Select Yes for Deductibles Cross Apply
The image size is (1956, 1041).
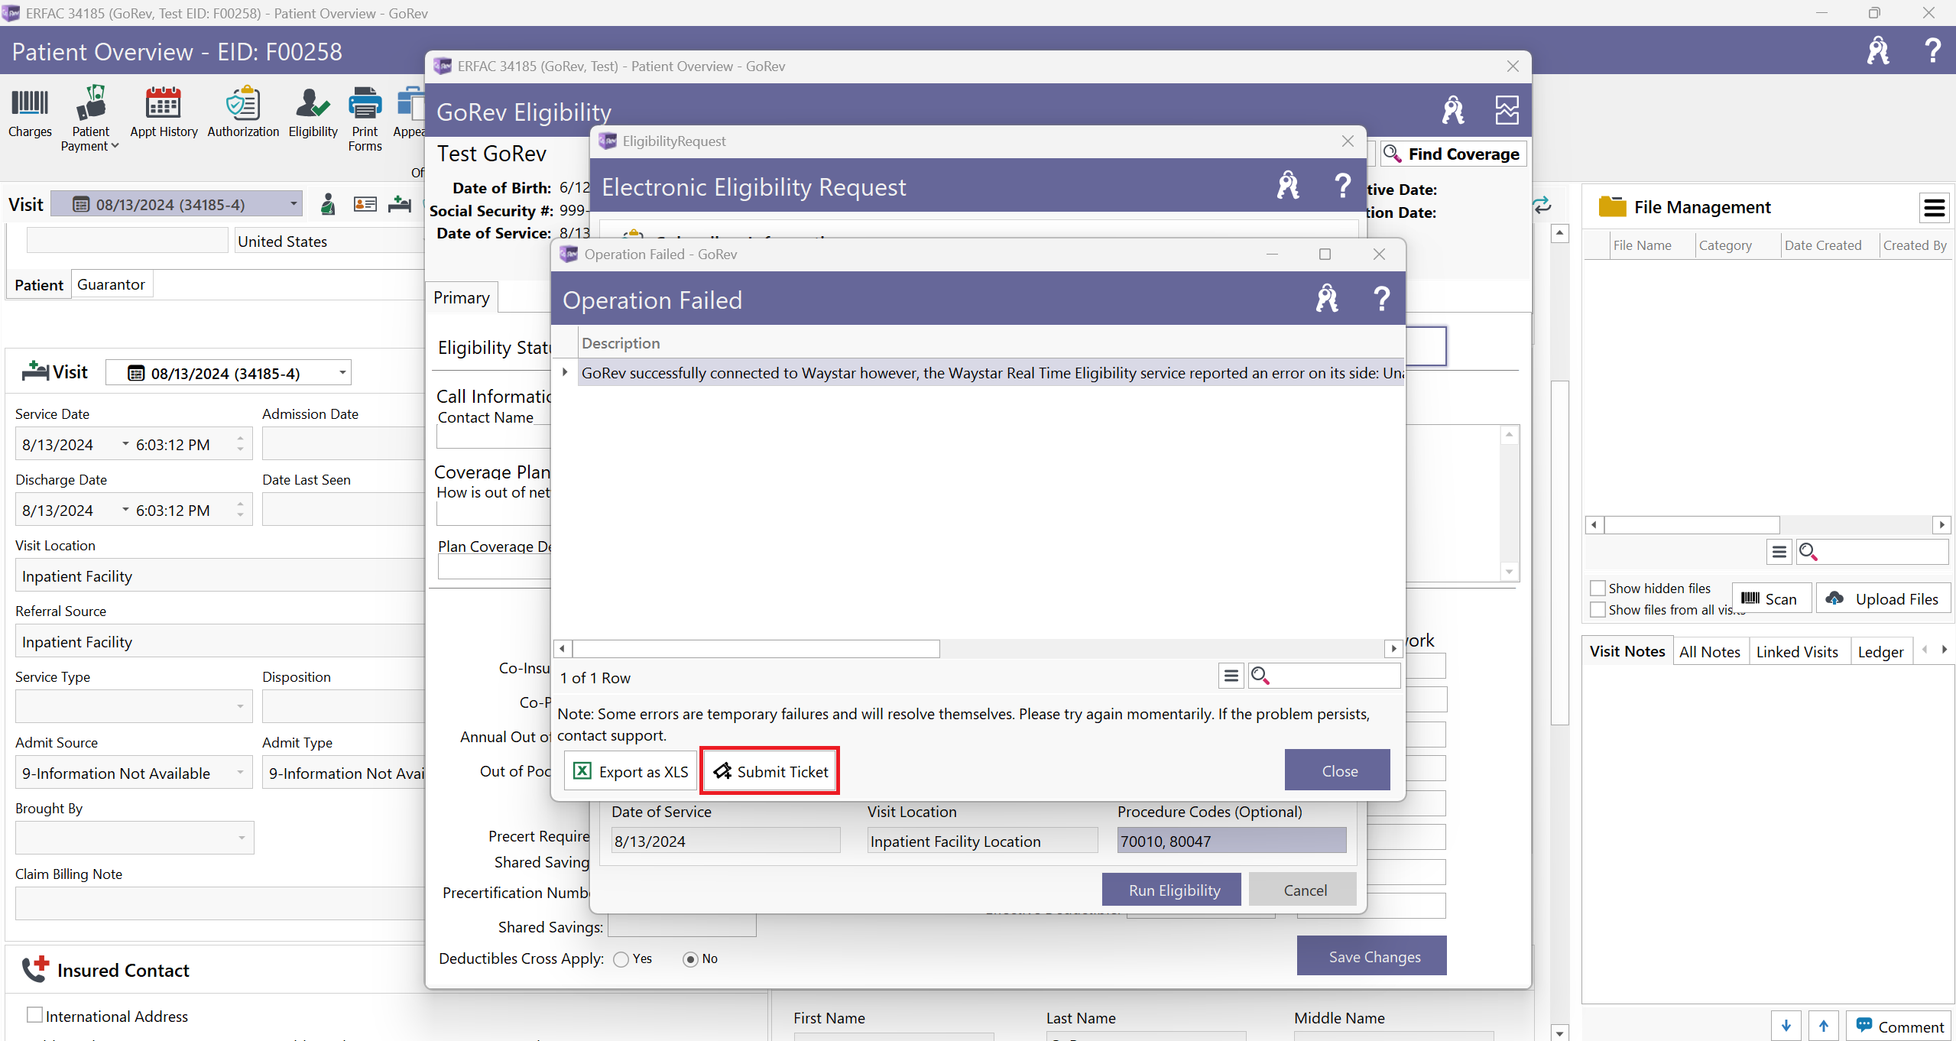coord(621,959)
